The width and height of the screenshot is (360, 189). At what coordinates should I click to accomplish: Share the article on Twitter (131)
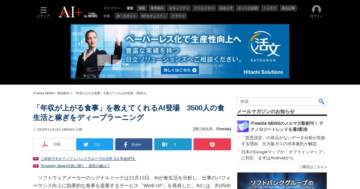point(95,144)
